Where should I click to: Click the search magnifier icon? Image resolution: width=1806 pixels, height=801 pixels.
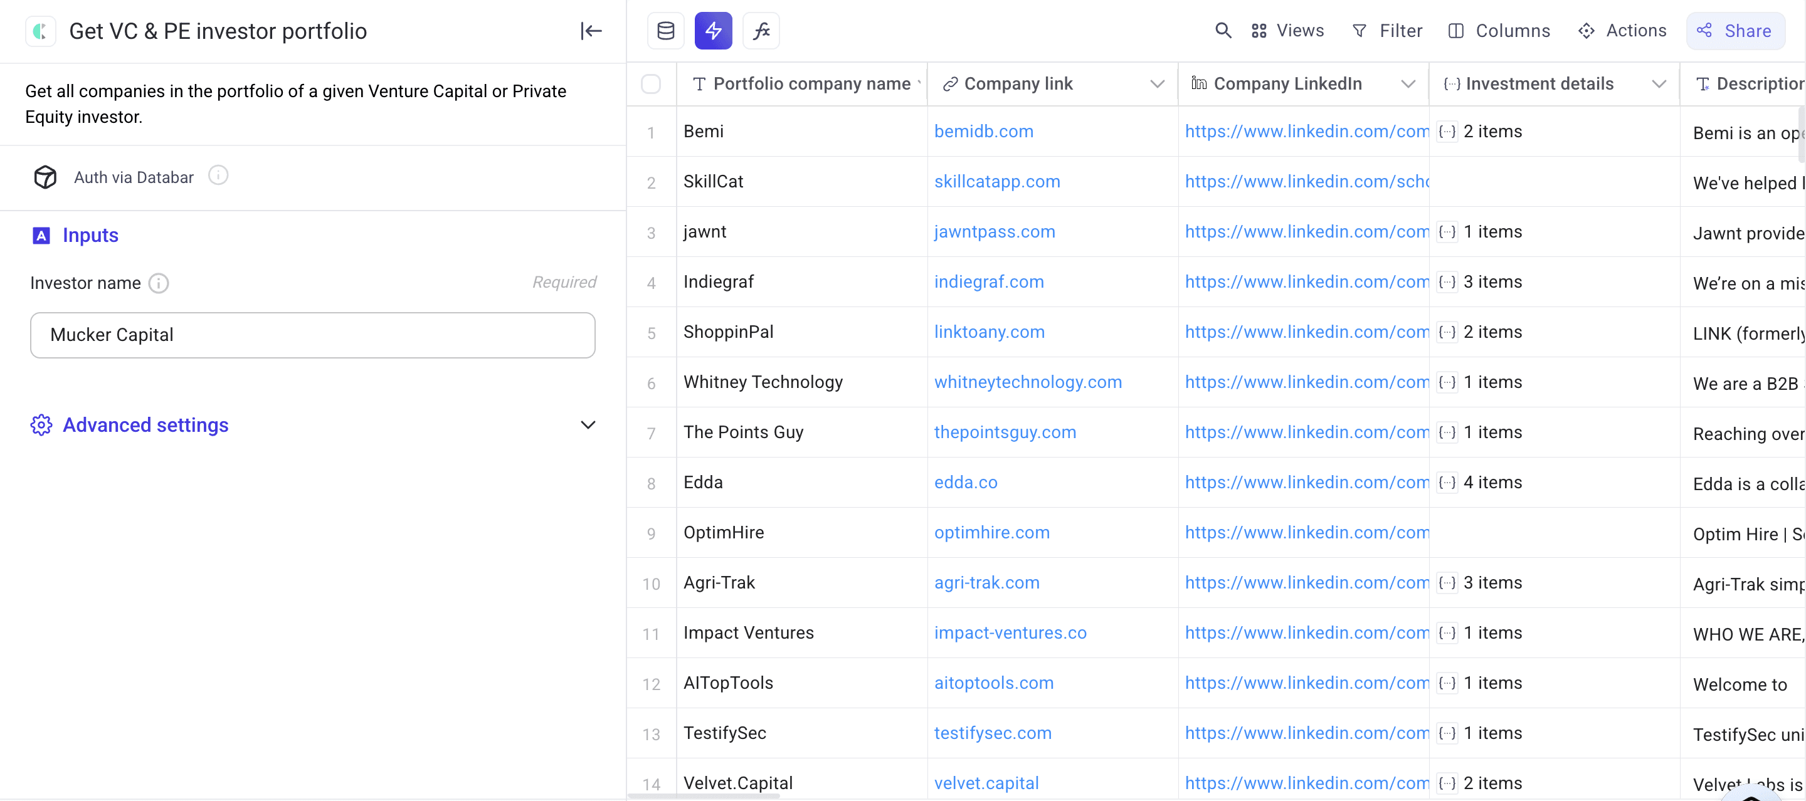[x=1223, y=30]
